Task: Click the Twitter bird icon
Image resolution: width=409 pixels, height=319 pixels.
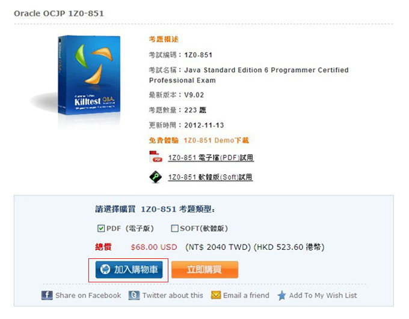Action: 134,296
